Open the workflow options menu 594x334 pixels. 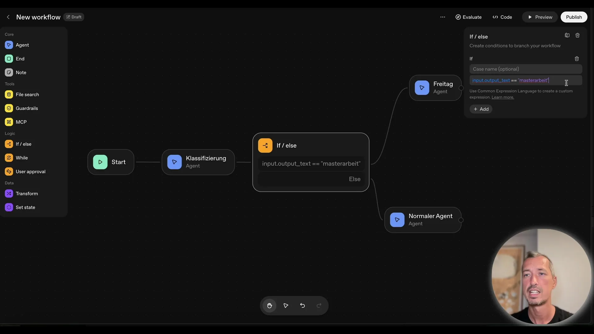click(x=443, y=17)
